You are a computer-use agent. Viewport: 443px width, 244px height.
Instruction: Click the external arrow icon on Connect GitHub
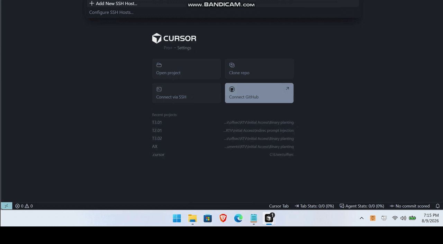tap(287, 88)
